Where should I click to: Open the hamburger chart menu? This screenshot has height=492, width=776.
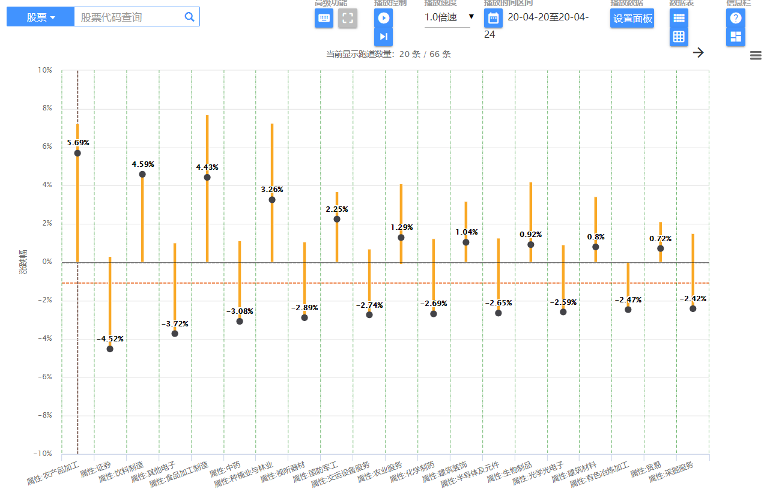pyautogui.click(x=756, y=56)
